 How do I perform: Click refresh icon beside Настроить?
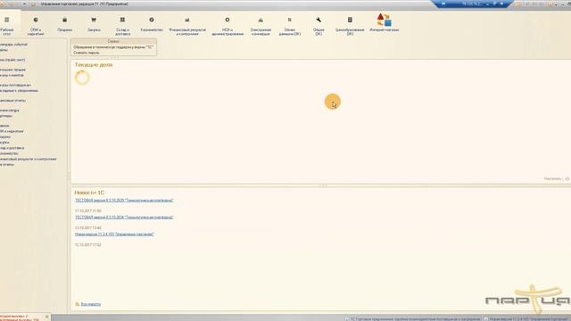tap(567, 178)
